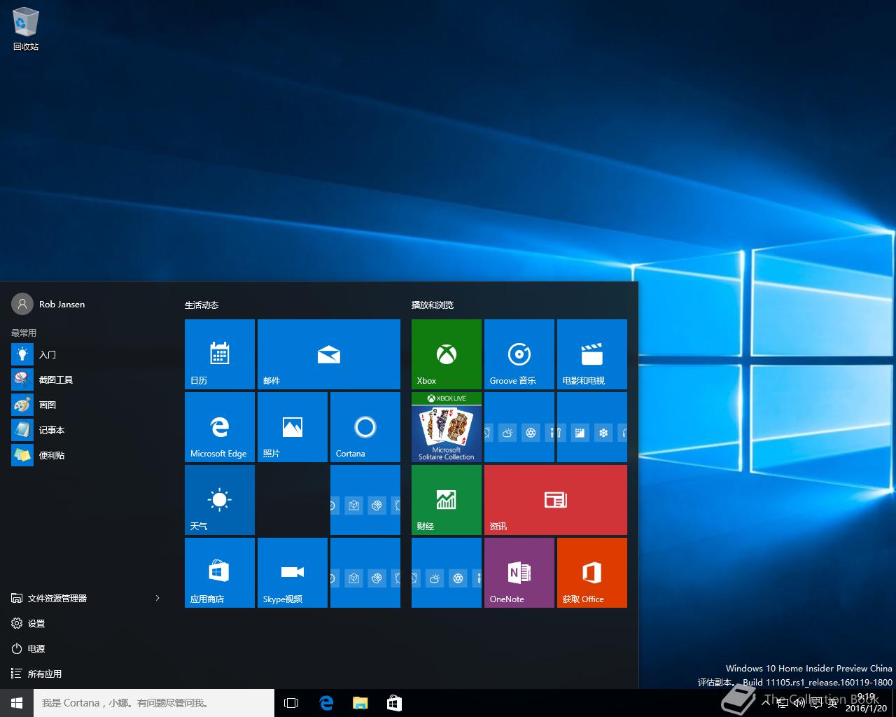Open the 邮件 mail tile
This screenshot has height=717, width=896.
(329, 354)
